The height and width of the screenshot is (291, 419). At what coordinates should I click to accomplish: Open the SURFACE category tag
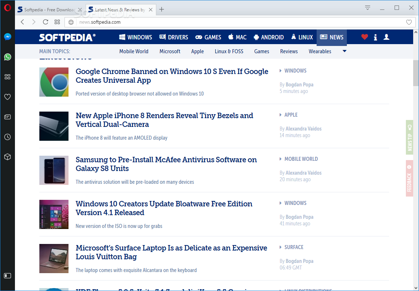click(294, 247)
